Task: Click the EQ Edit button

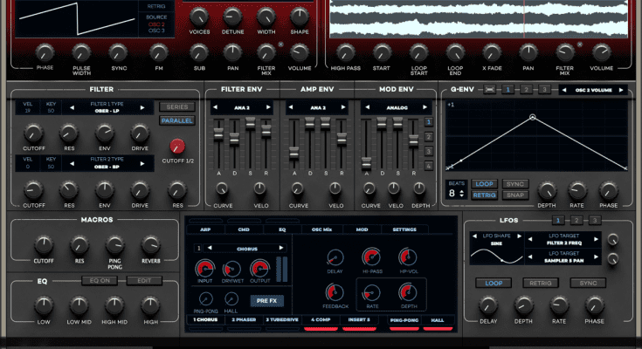Action: (x=144, y=280)
